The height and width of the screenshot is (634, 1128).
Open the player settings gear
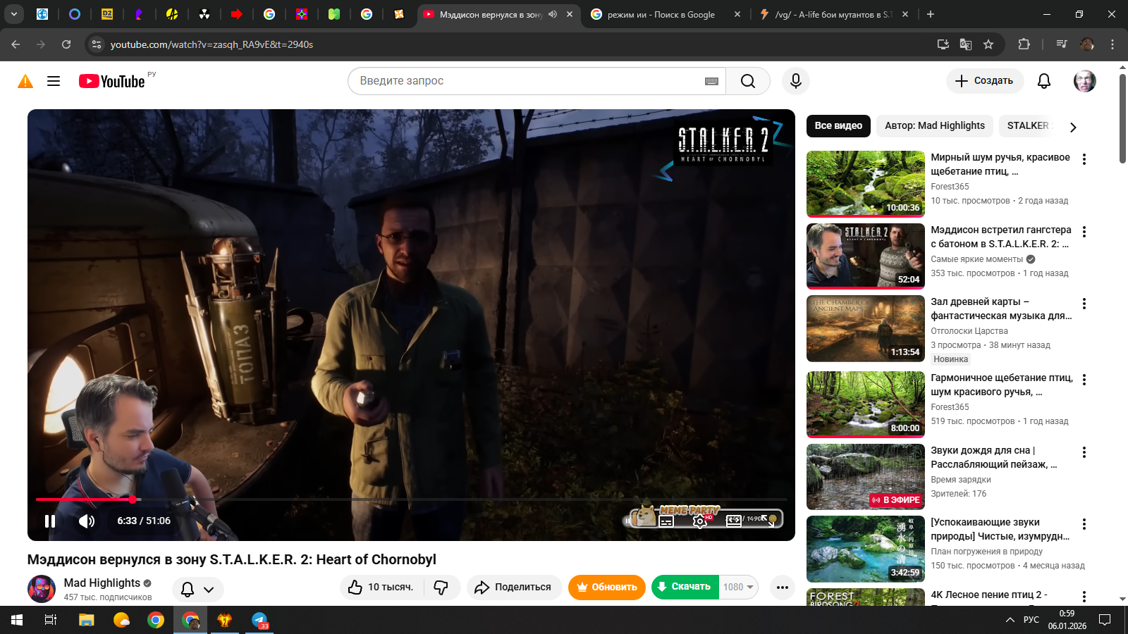point(700,521)
